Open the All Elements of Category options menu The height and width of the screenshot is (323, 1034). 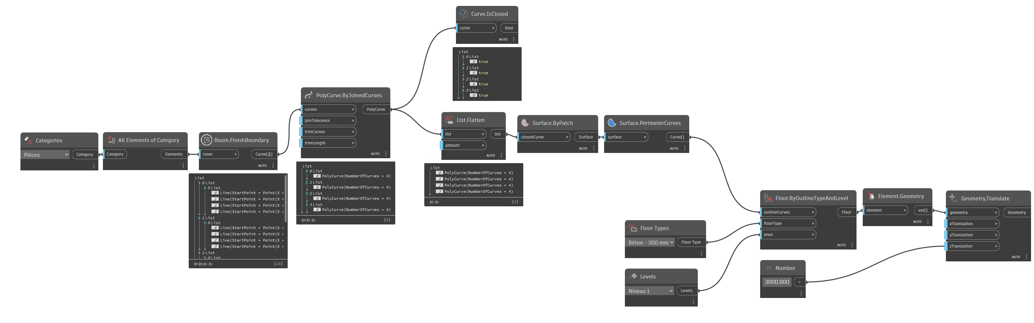tap(183, 165)
